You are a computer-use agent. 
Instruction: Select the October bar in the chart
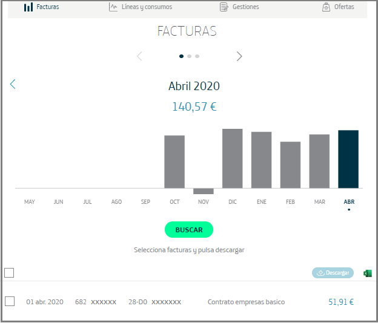pos(174,161)
